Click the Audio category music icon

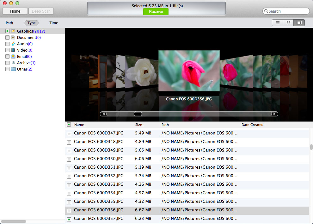(13, 44)
